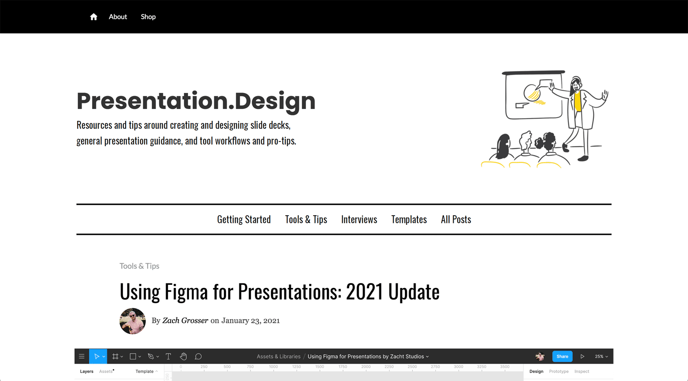The width and height of the screenshot is (688, 381).
Task: Select the Figma Rectangle shape tool
Action: click(133, 356)
